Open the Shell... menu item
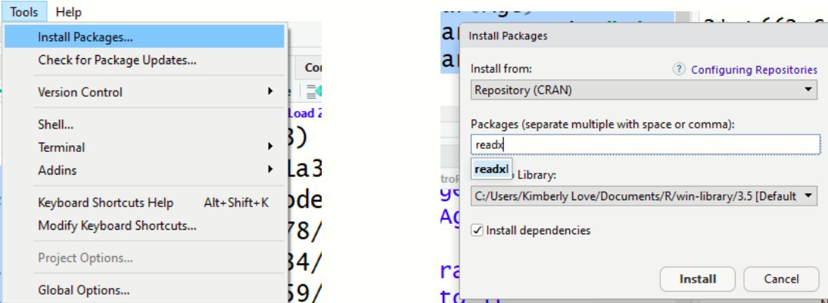The width and height of the screenshot is (828, 303). (55, 125)
